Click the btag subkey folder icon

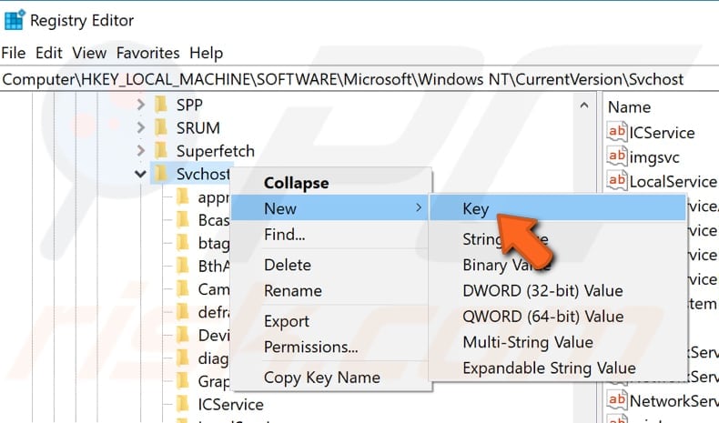(x=183, y=243)
